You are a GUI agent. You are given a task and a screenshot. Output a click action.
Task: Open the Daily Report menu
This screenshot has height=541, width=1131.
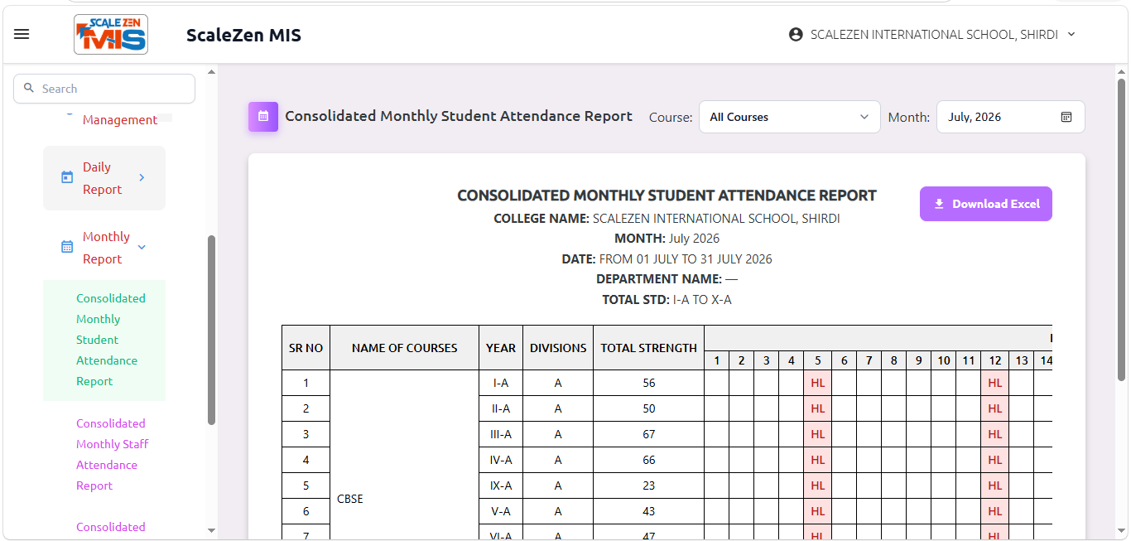tap(104, 178)
